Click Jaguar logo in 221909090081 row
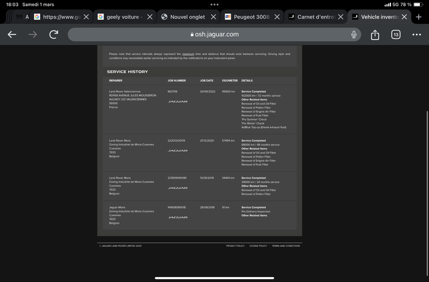Viewport: 429px width, 282px height. coord(177,187)
